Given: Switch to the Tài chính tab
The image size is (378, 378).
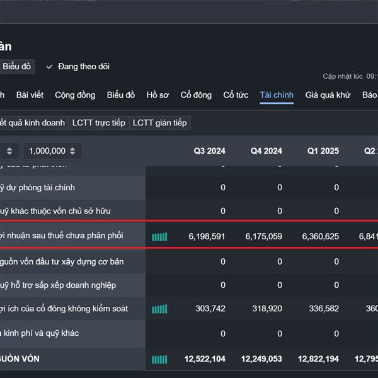Looking at the screenshot, I should 277,95.
